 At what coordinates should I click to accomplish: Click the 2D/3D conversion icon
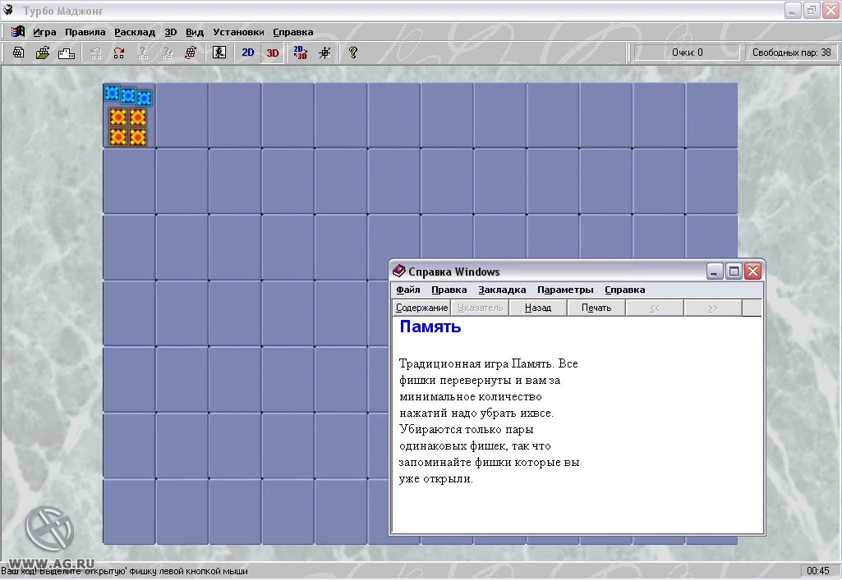300,53
